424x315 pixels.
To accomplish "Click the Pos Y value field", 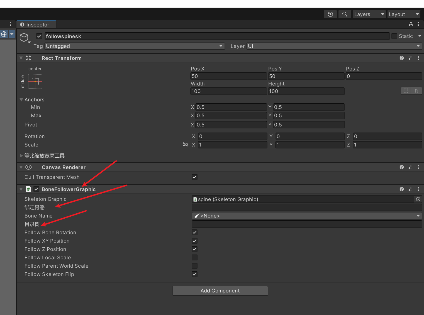I will coord(306,76).
